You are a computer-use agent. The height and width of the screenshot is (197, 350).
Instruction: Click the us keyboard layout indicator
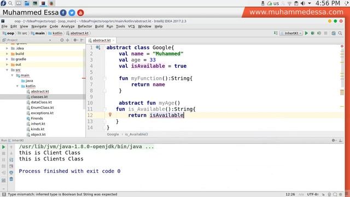(276, 3)
